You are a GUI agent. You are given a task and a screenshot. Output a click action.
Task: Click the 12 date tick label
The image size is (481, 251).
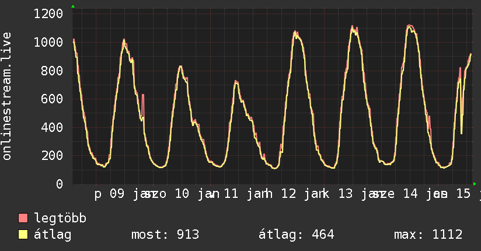[x=288, y=194]
